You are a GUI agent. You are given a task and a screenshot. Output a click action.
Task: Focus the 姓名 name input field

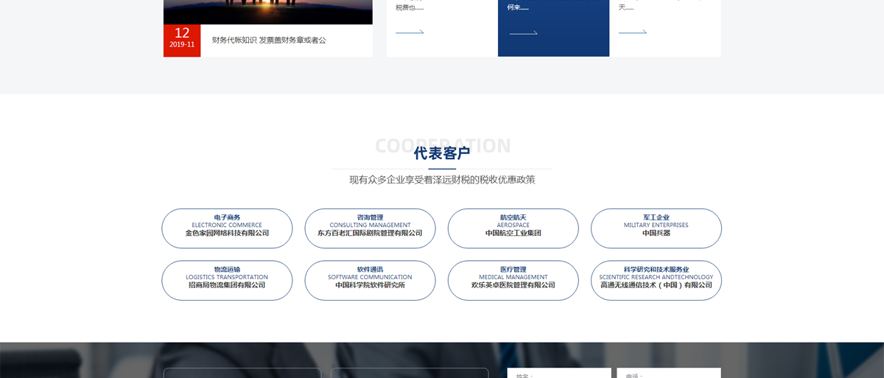pos(559,374)
